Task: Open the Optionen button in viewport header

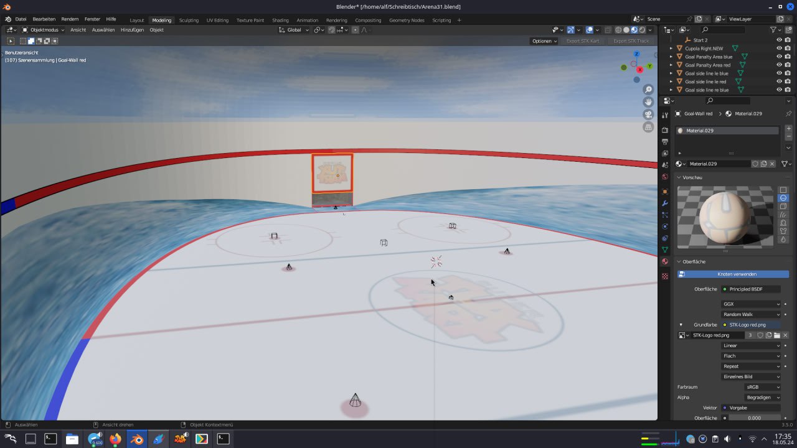Action: click(544, 41)
